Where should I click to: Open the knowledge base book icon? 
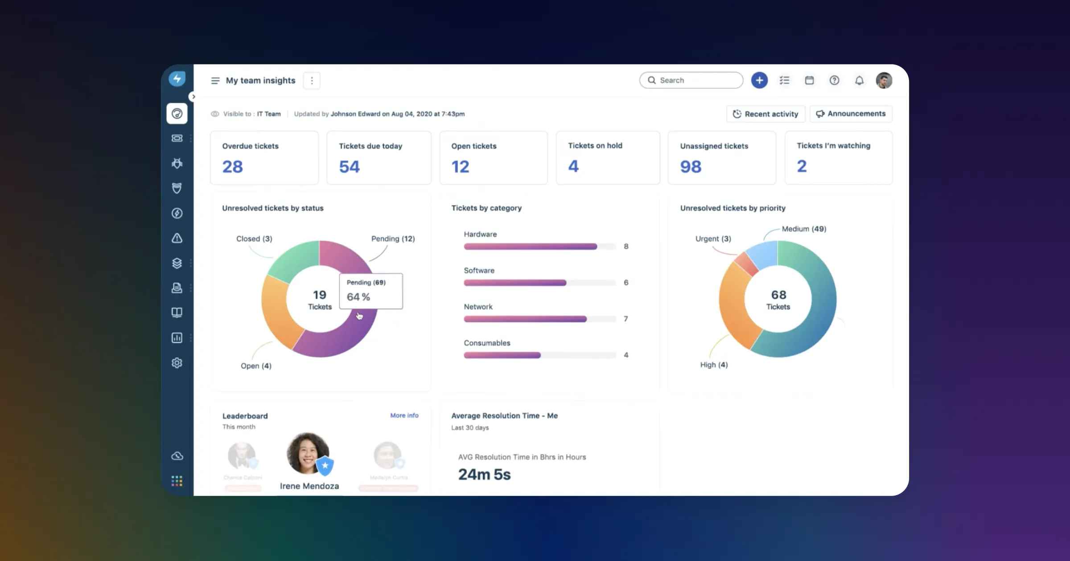tap(177, 313)
